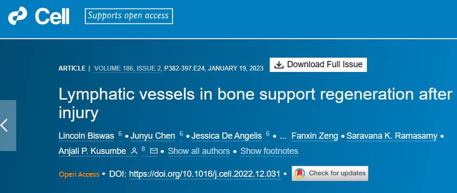The height and width of the screenshot is (193, 457).
Task: Click the lead contact person icon
Action: pyautogui.click(x=134, y=151)
